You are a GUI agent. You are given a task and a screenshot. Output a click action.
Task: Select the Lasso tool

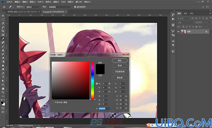(3, 23)
